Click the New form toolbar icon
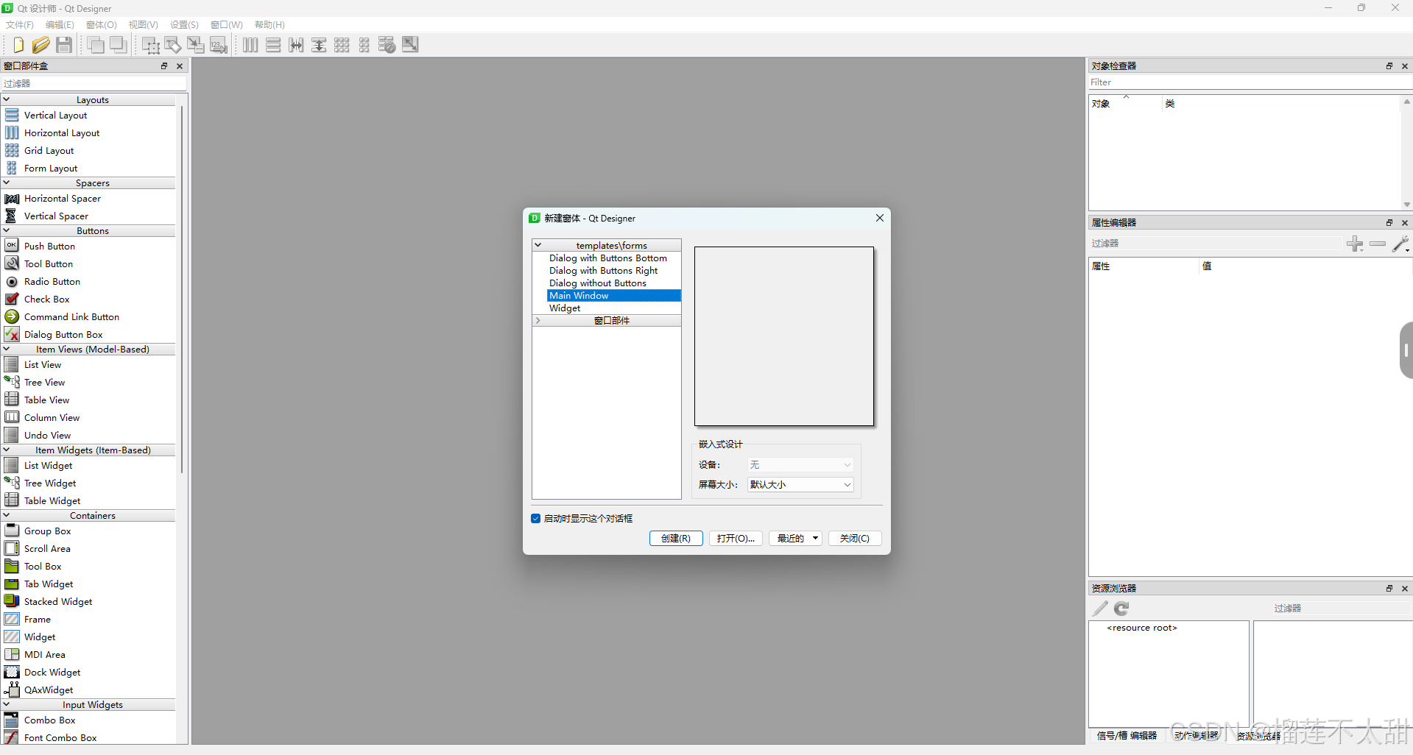 click(x=18, y=45)
